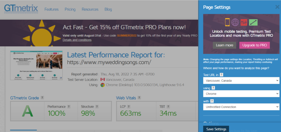
Task: Click the Canada flag icon
Action: (x=103, y=79)
